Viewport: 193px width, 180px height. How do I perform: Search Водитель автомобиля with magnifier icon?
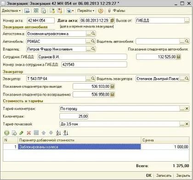(187, 41)
